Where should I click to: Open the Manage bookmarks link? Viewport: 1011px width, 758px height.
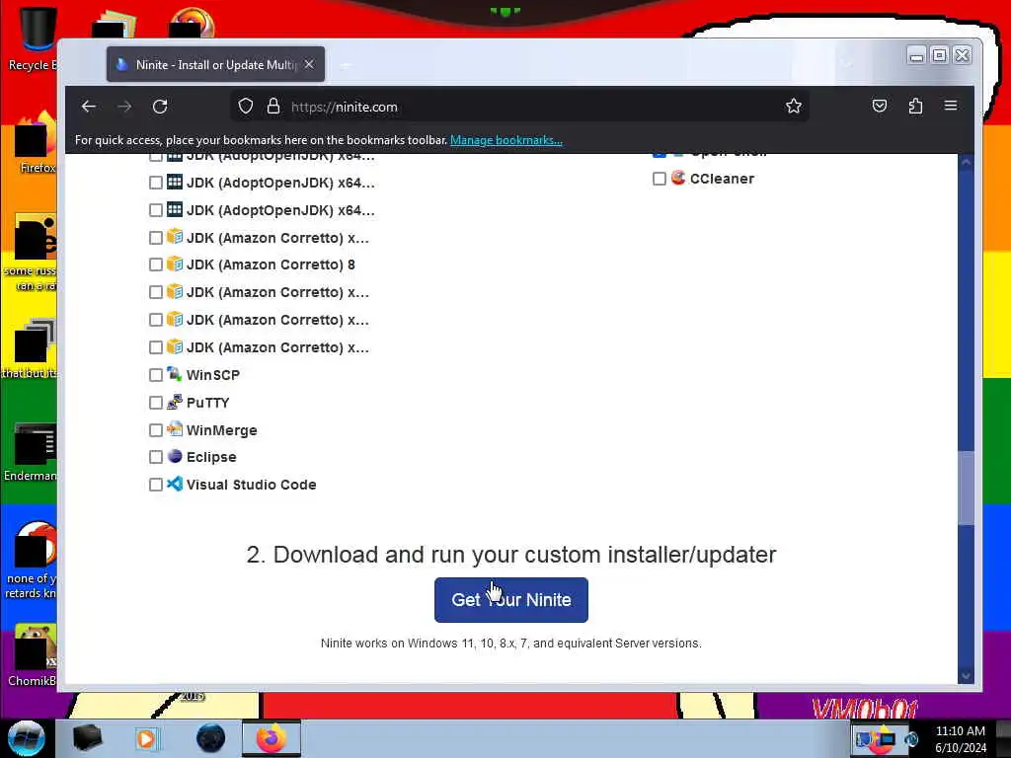(506, 140)
